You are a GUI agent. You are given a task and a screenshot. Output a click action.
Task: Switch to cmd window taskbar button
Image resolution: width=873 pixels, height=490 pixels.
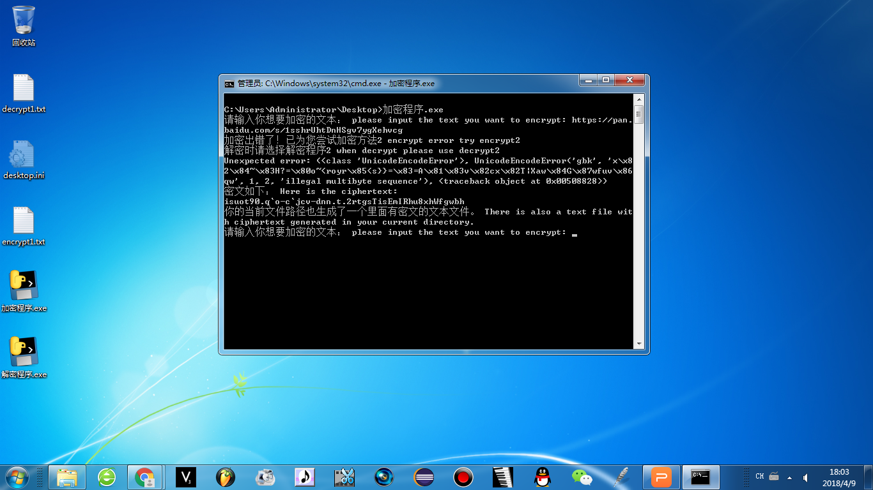pyautogui.click(x=701, y=477)
